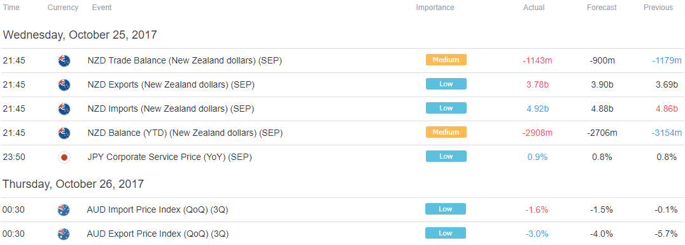Image resolution: width=685 pixels, height=245 pixels.
Task: Click Australia flag beside AUD Export Price Index
Action: (x=64, y=234)
